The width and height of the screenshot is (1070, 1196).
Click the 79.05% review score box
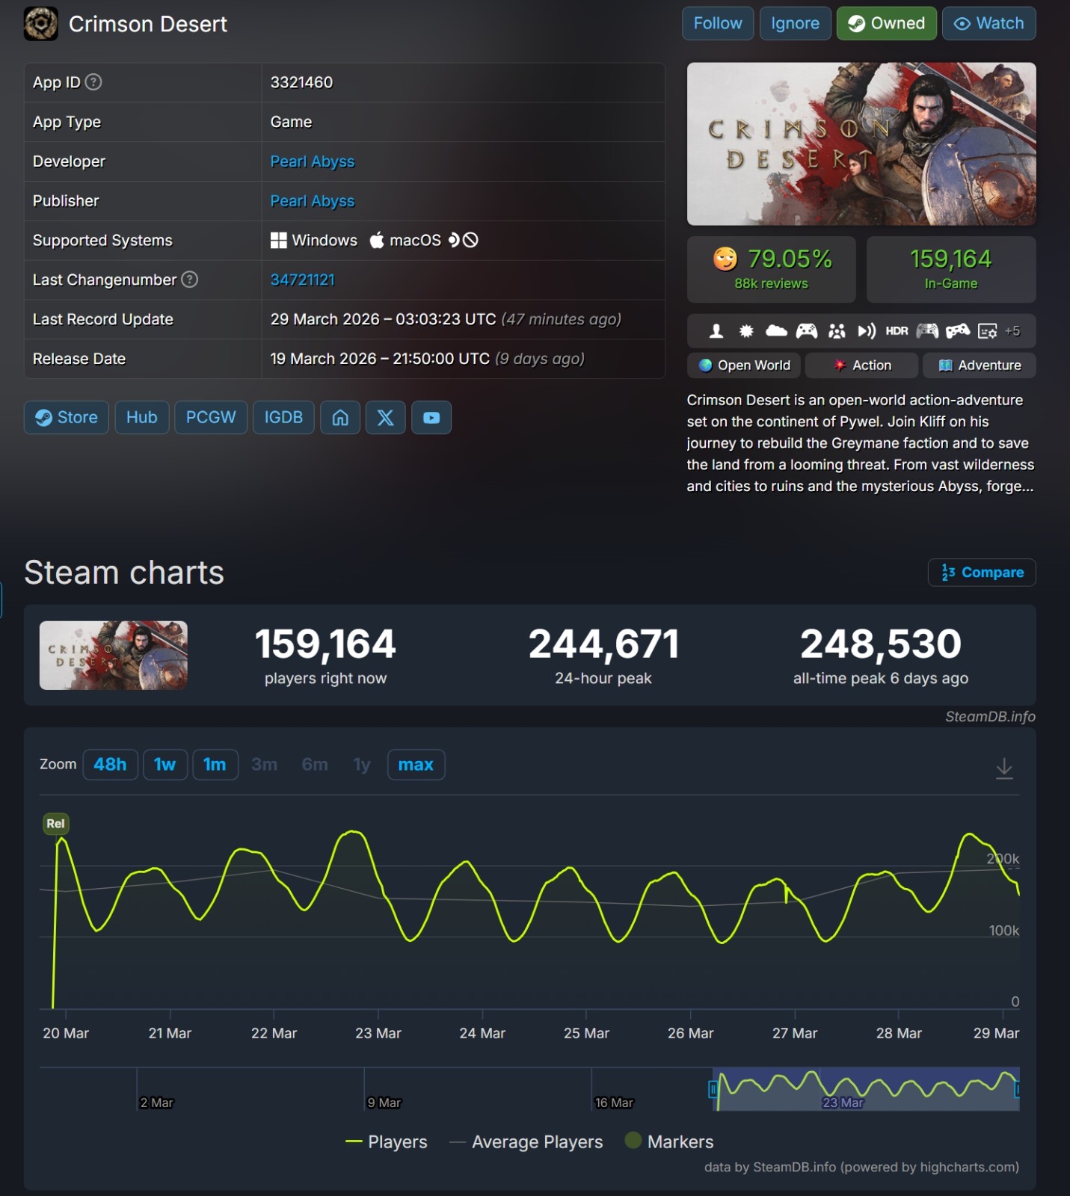771,269
